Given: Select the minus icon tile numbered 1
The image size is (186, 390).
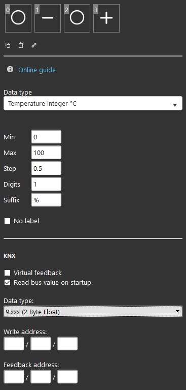Looking at the screenshot, I should (48, 18).
